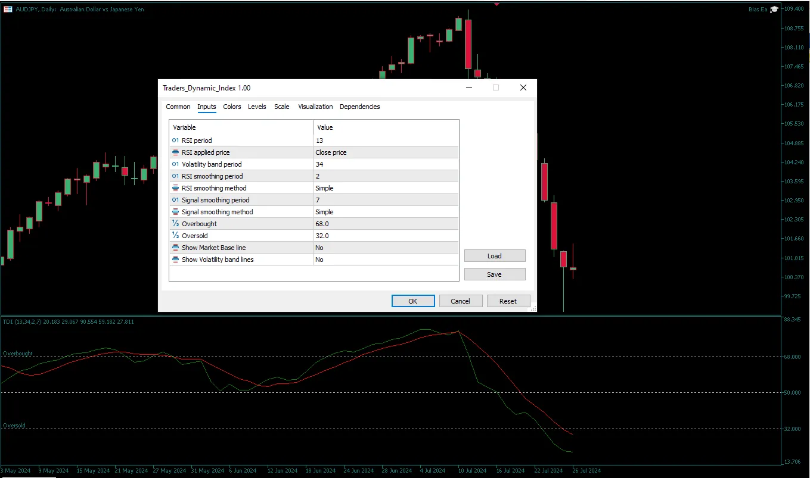Viewport: 810px width, 478px height.
Task: Click the red chart shift marker triangle
Action: (496, 4)
